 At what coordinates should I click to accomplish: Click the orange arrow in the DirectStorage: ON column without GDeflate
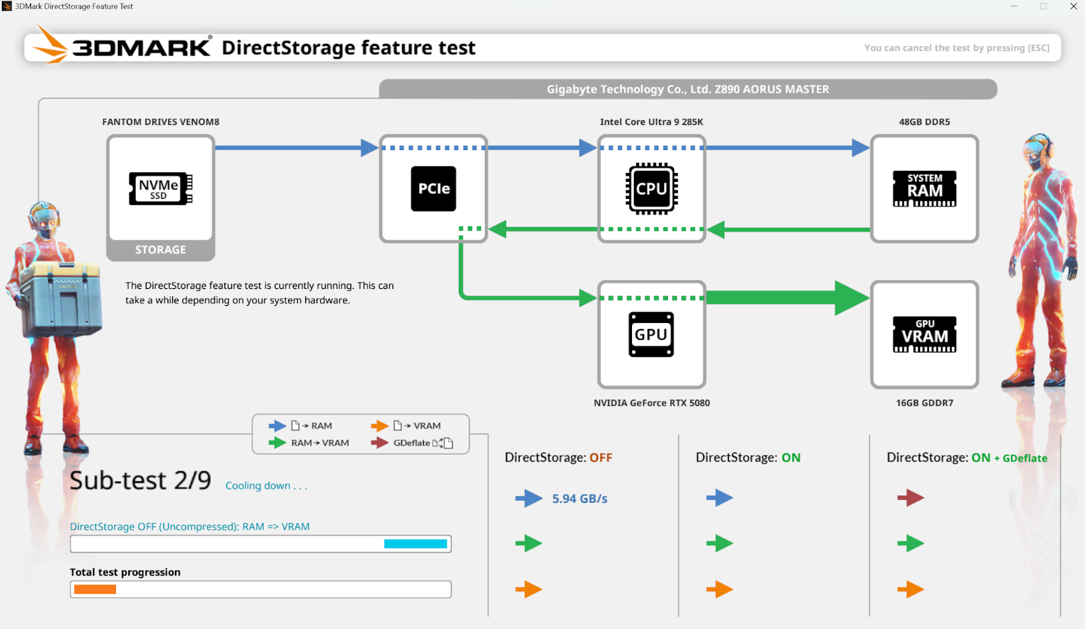[719, 589]
